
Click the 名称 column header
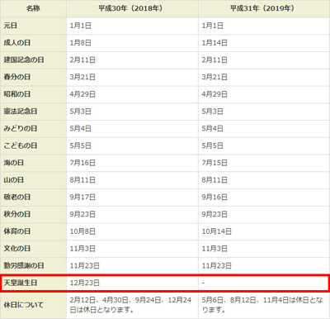click(33, 8)
